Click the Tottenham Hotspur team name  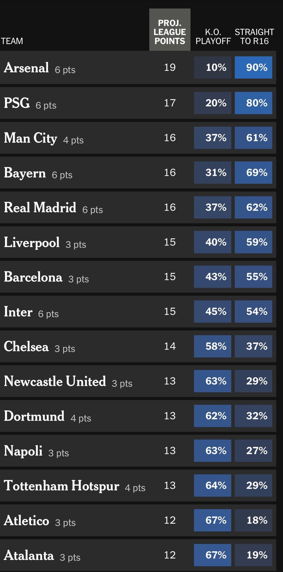tap(62, 486)
